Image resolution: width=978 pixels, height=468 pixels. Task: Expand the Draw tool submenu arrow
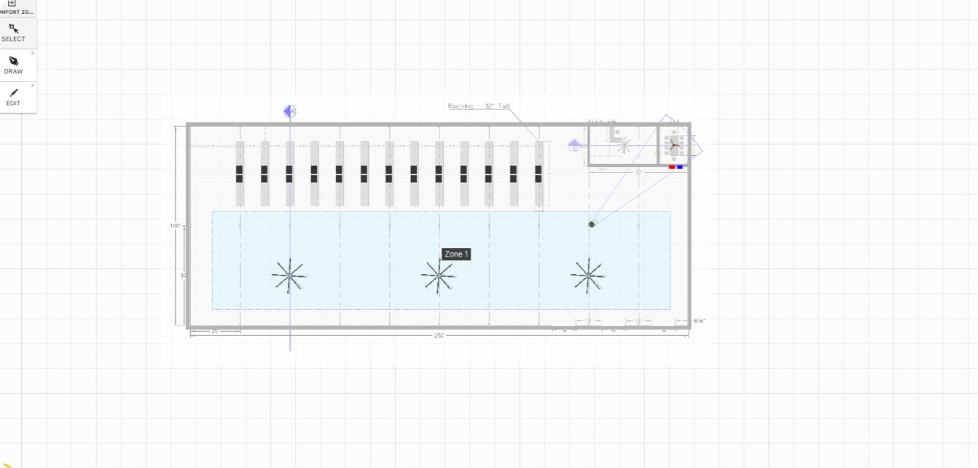tap(33, 53)
